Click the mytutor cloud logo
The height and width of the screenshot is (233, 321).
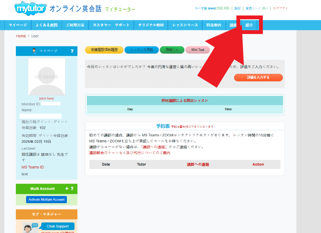31,9
